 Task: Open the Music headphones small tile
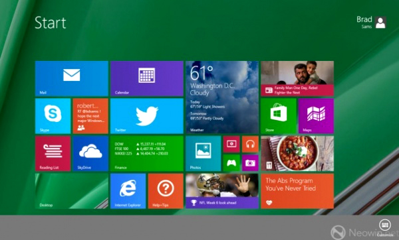point(251,144)
